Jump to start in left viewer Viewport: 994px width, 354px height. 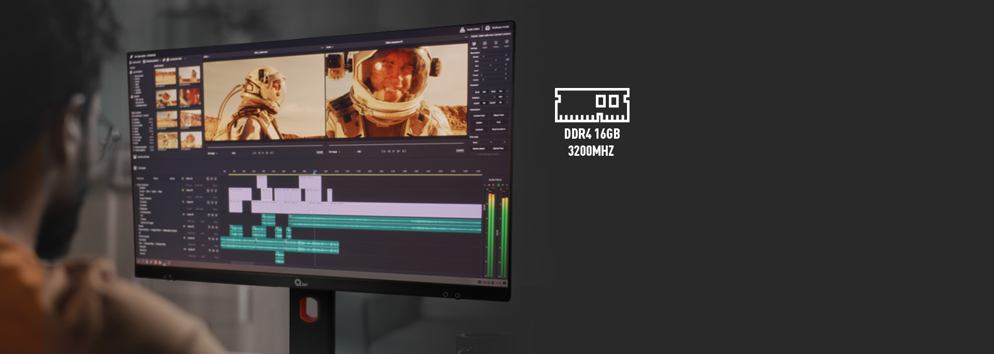pyautogui.click(x=255, y=153)
